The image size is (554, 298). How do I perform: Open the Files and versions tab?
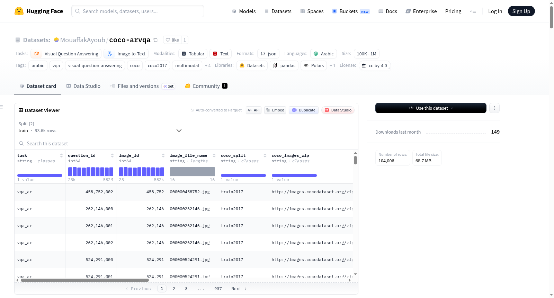pyautogui.click(x=143, y=86)
